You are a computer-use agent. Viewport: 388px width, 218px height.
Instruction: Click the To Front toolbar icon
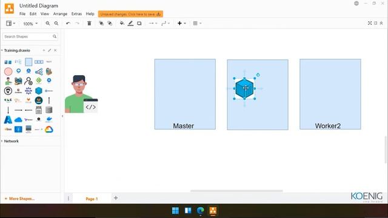click(x=101, y=23)
